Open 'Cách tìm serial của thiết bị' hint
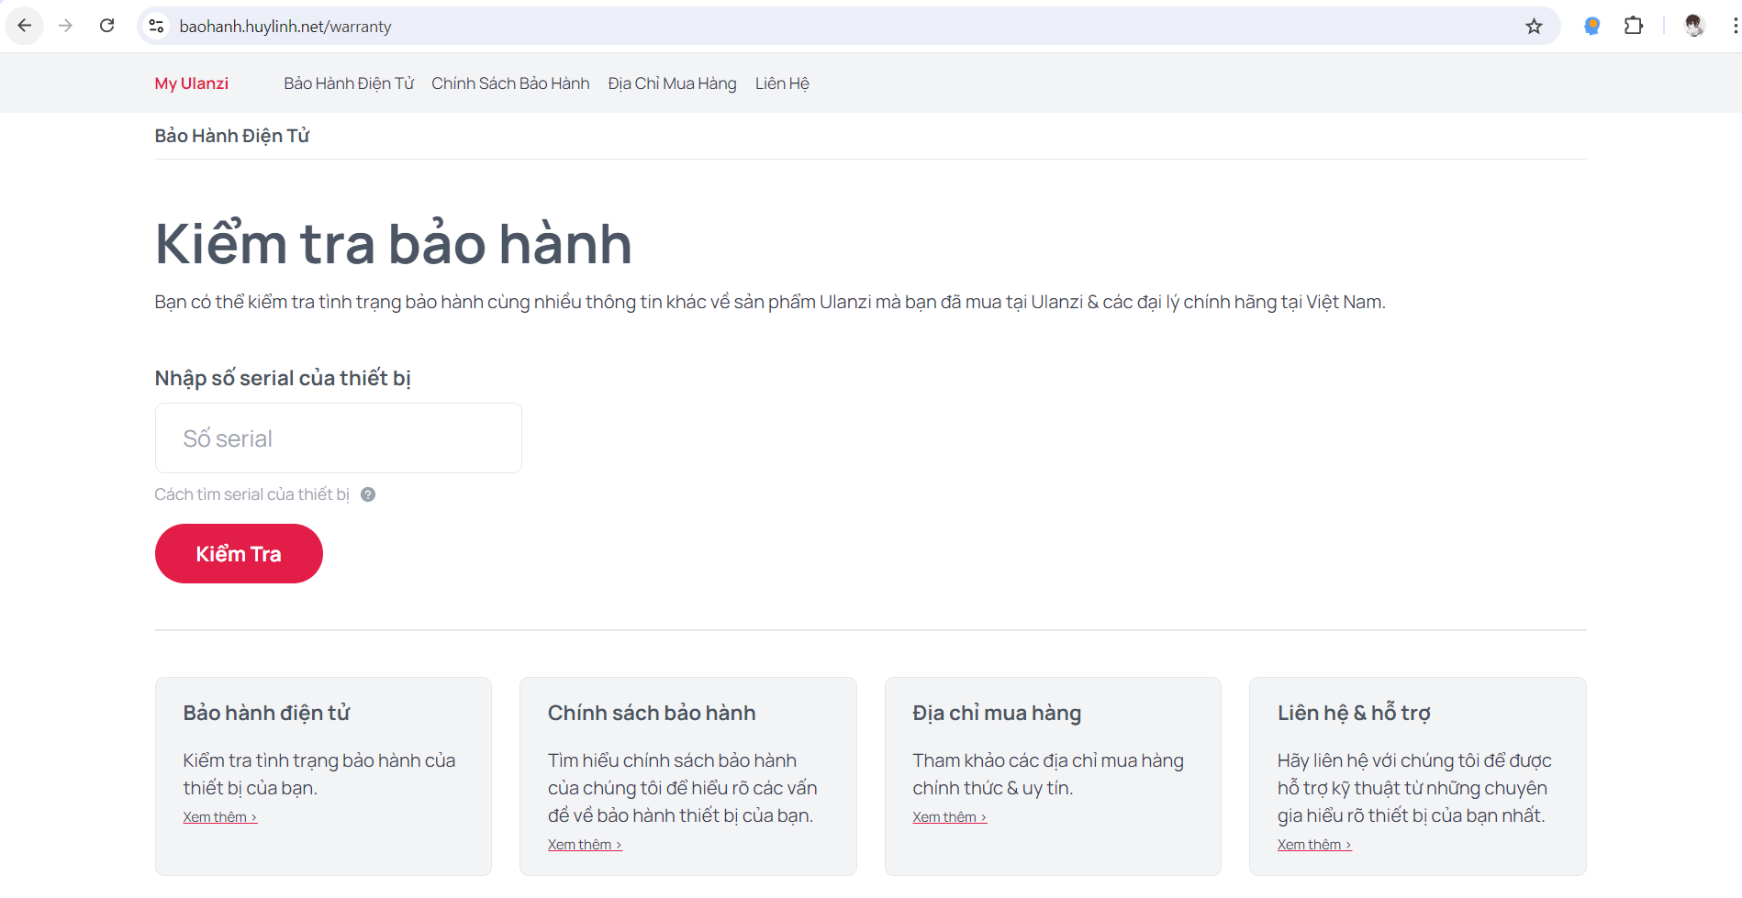The width and height of the screenshot is (1742, 898). point(252,494)
